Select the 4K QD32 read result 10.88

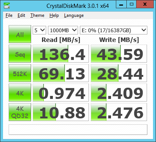61,112
